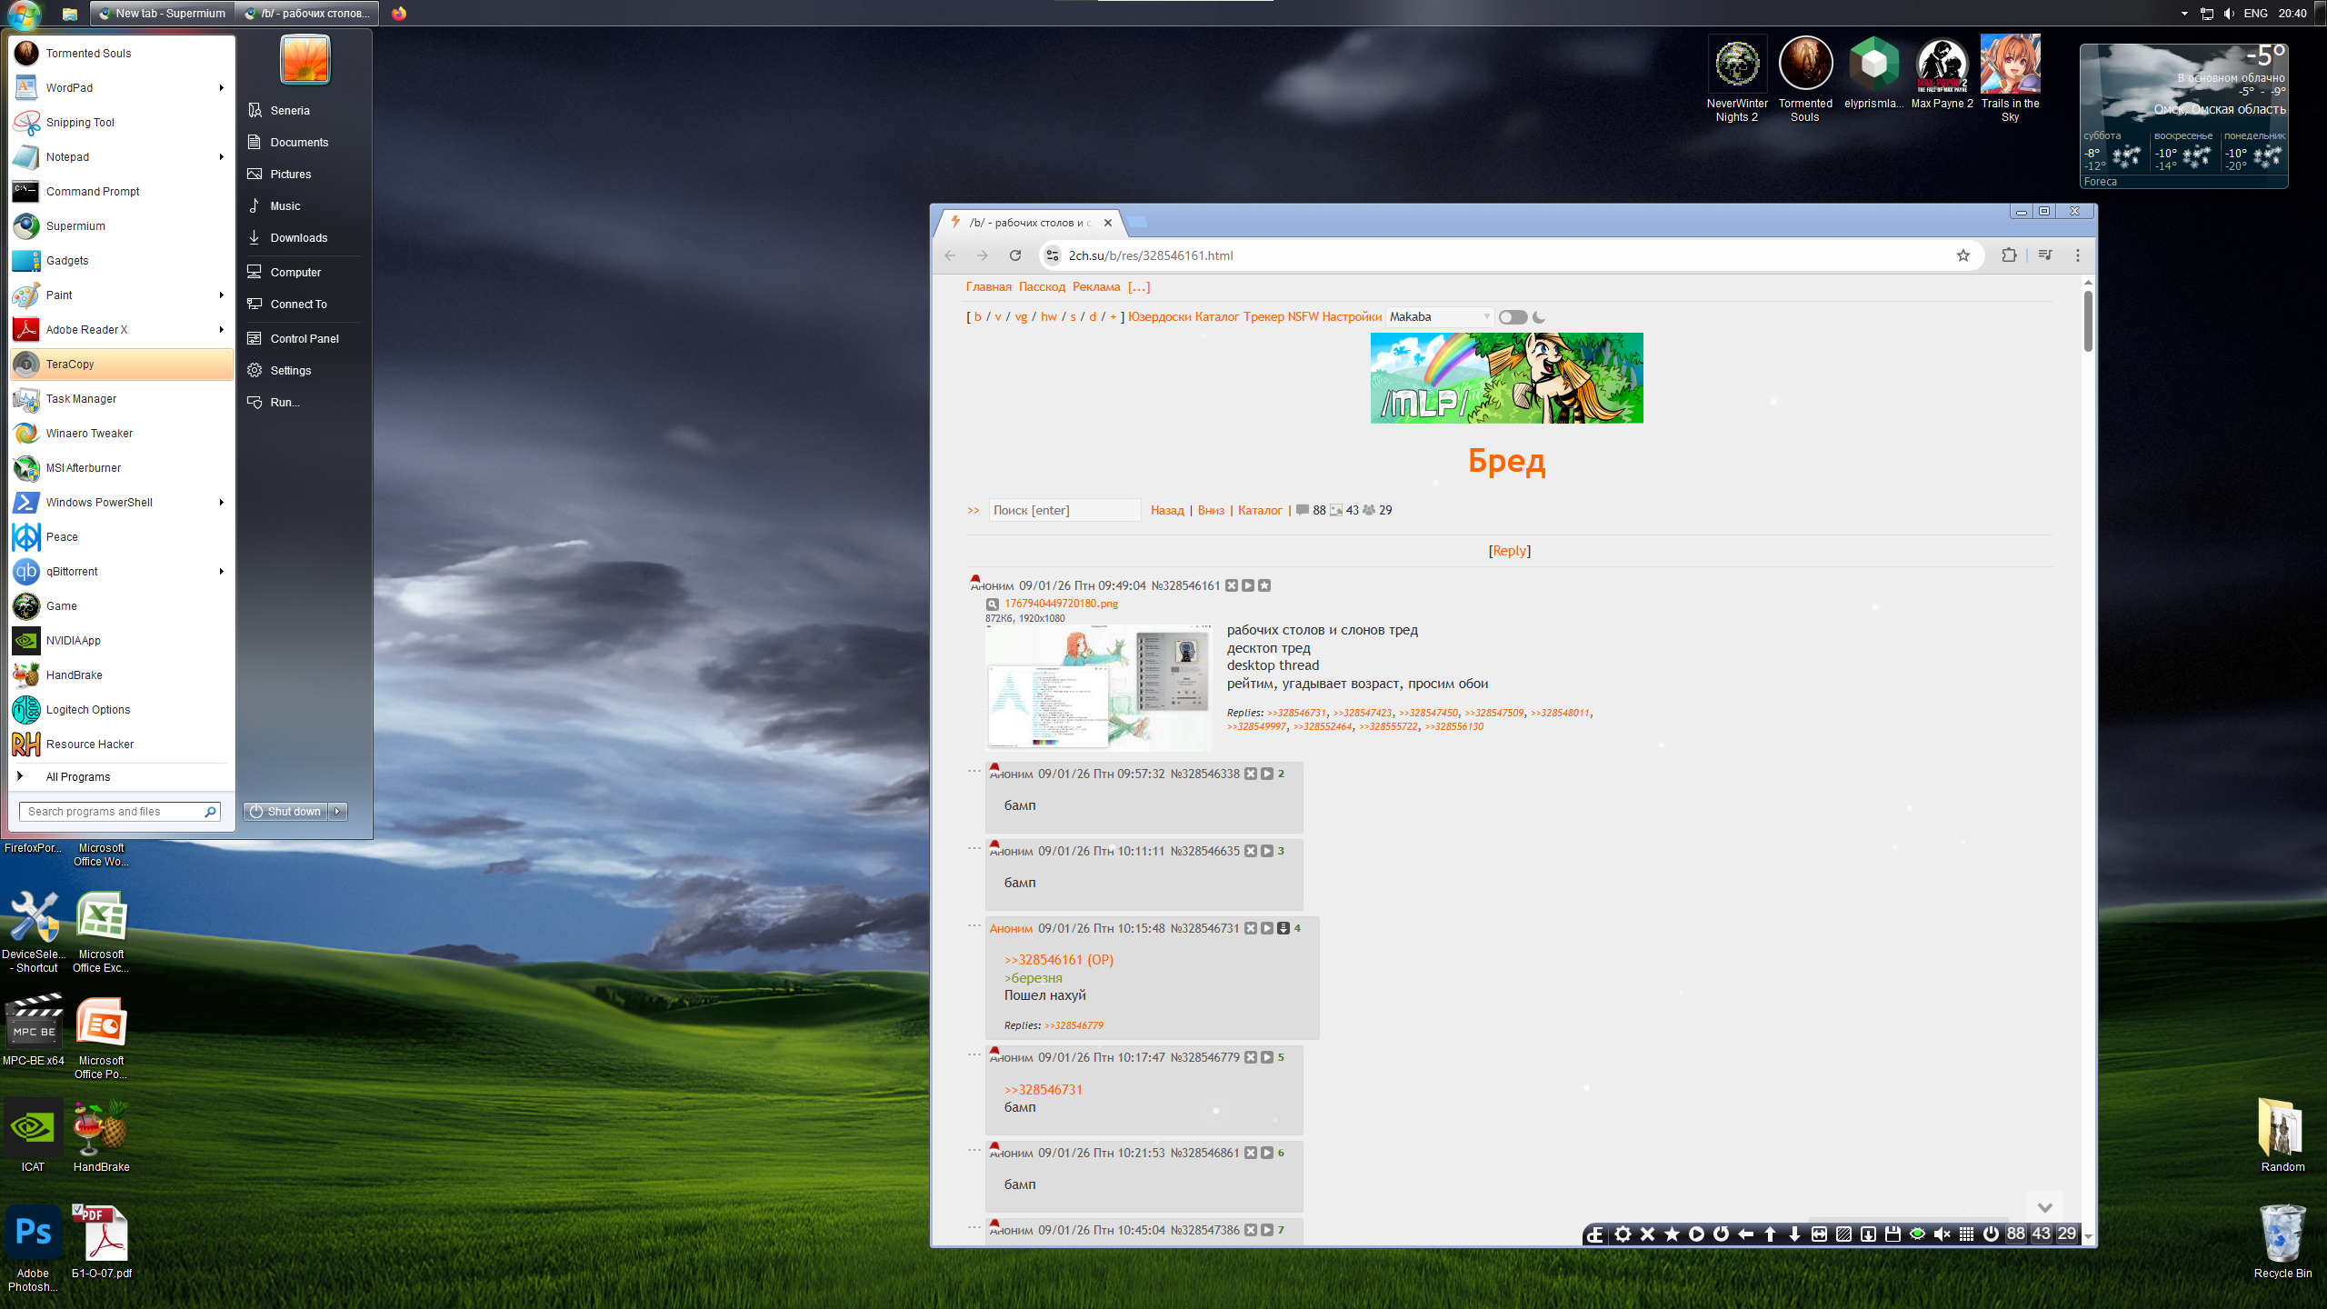The height and width of the screenshot is (1309, 2327).
Task: Click the save thread floppy disk icon
Action: (x=1893, y=1234)
